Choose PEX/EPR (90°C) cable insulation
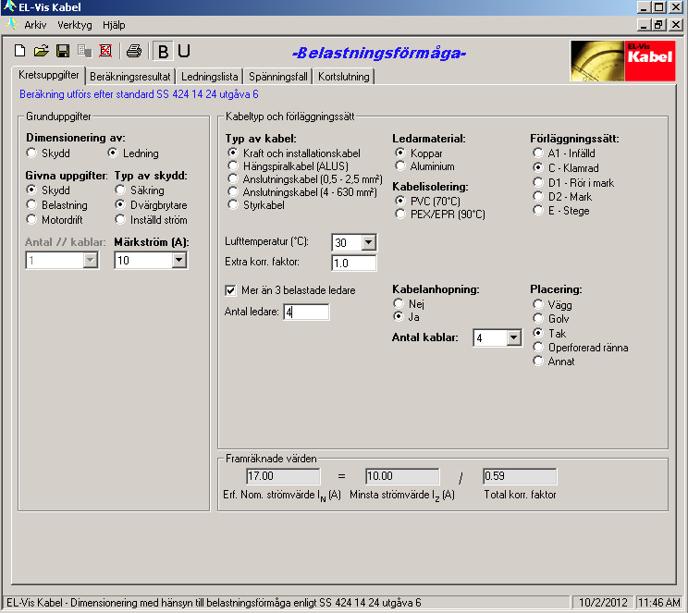The width and height of the screenshot is (688, 613). point(400,215)
